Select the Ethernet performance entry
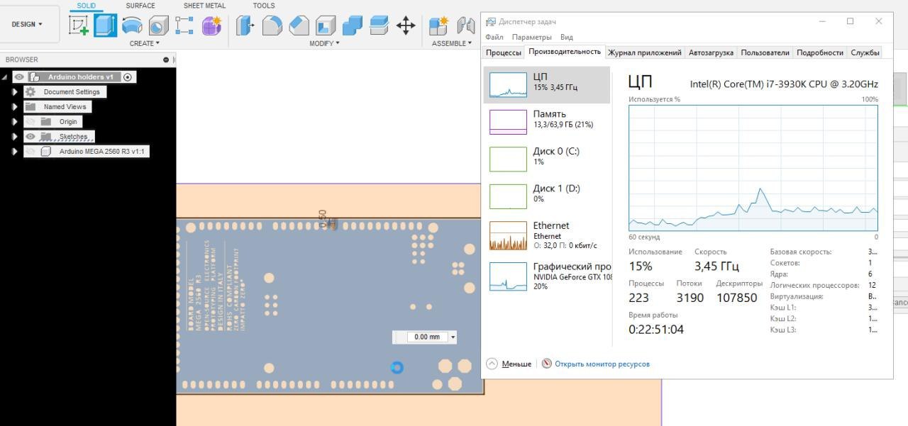Screen dimensions: 908x426 tap(547, 235)
